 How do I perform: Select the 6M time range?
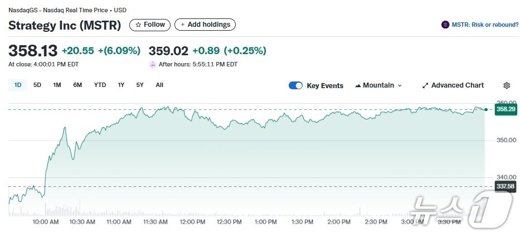point(77,85)
